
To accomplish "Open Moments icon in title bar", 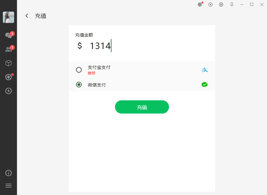I will tap(200, 5).
